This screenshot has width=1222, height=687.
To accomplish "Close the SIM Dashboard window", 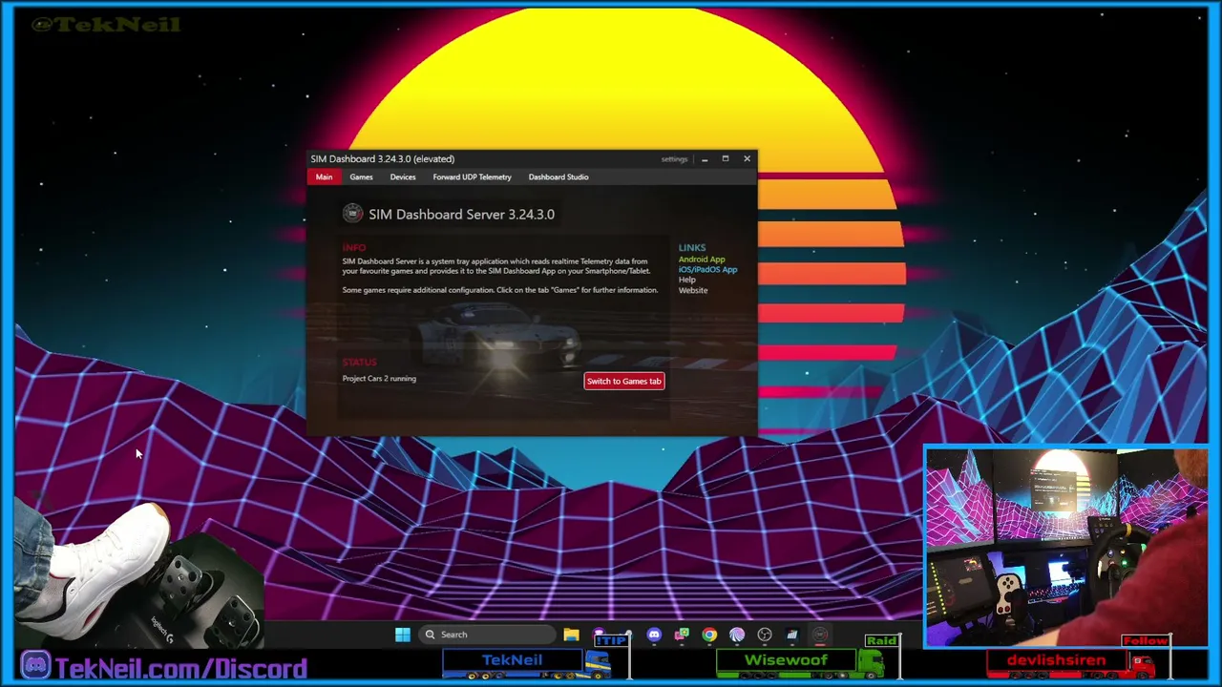I will [x=747, y=159].
